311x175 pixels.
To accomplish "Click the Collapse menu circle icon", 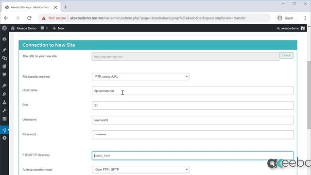I will click(x=4, y=138).
